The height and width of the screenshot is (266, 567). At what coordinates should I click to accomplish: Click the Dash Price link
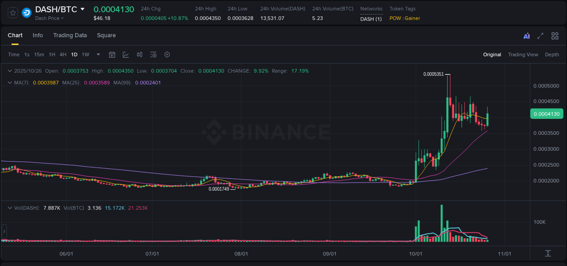coord(50,19)
